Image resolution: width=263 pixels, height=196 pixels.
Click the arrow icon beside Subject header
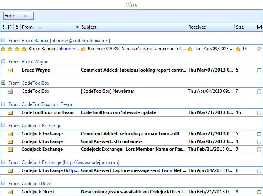pyautogui.click(x=77, y=27)
